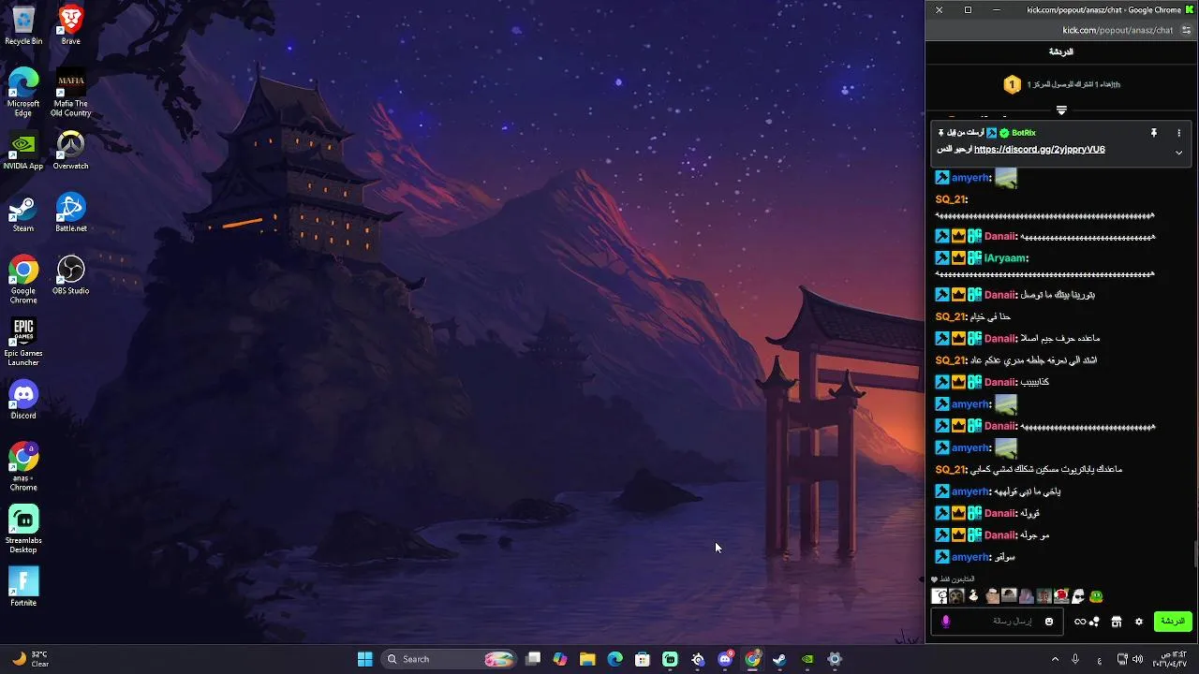Click the gold rank 1 gift badge
Image resolution: width=1199 pixels, height=674 pixels.
(x=1012, y=85)
